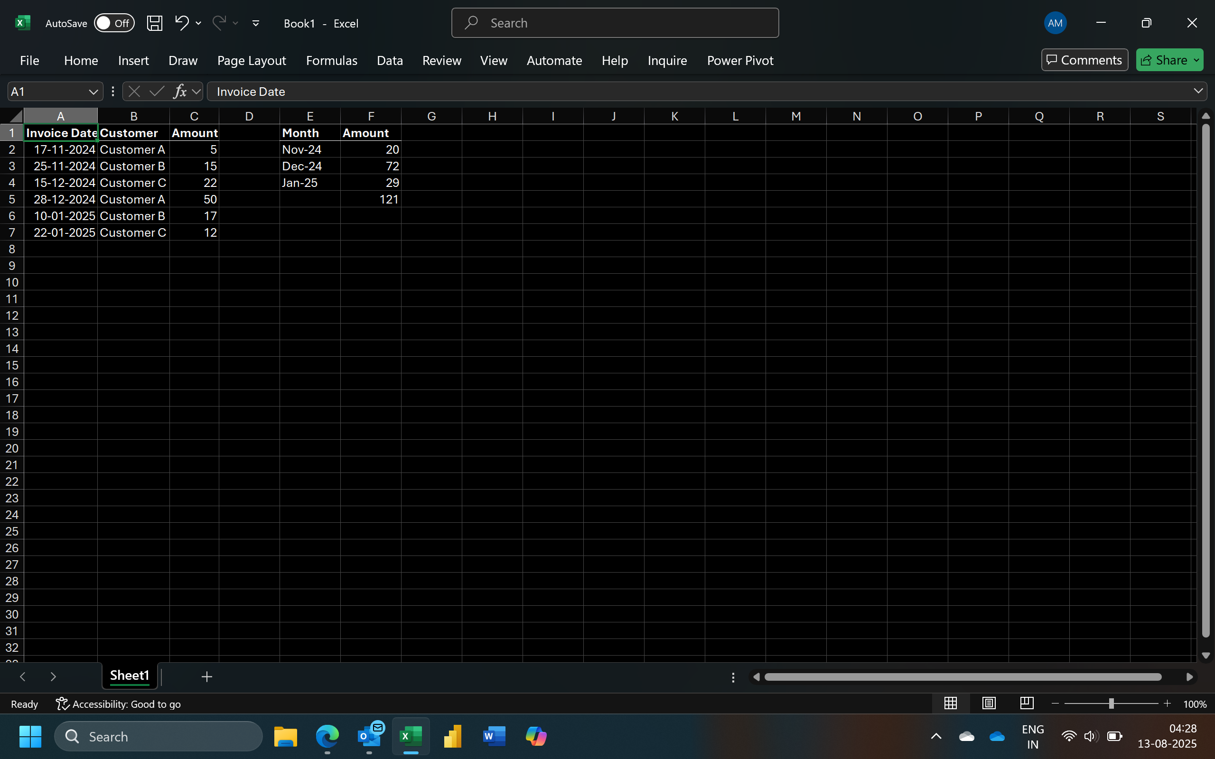Click the Sheet1 tab
The width and height of the screenshot is (1215, 759).
point(130,676)
